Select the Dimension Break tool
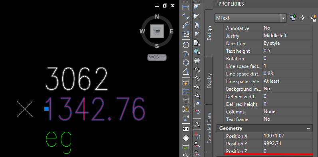 click(x=186, y=117)
